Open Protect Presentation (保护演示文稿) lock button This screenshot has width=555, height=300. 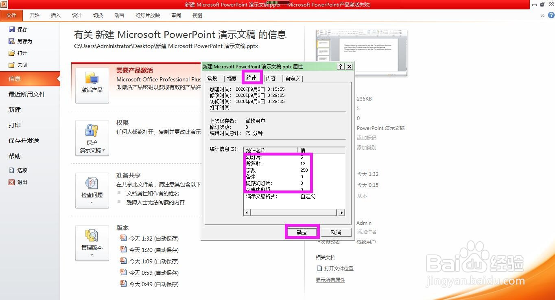tap(92, 138)
